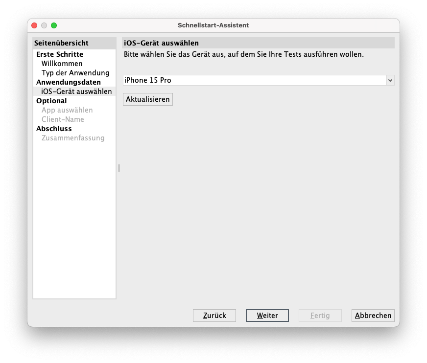Select iOS-Gerät auswählen in the sidebar
The height and width of the screenshot is (363, 427).
click(74, 91)
